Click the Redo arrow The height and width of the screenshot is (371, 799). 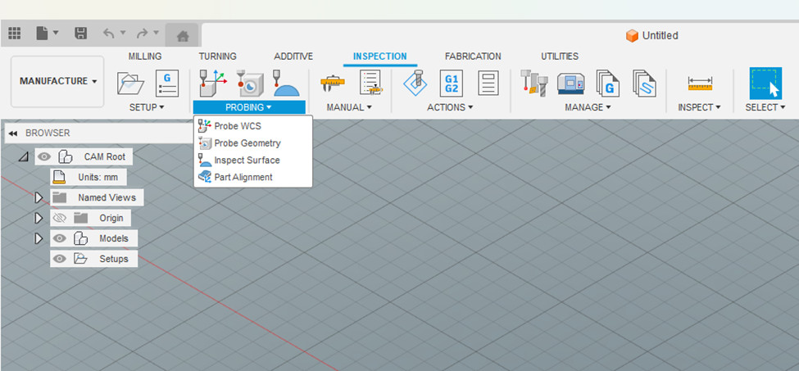point(142,34)
